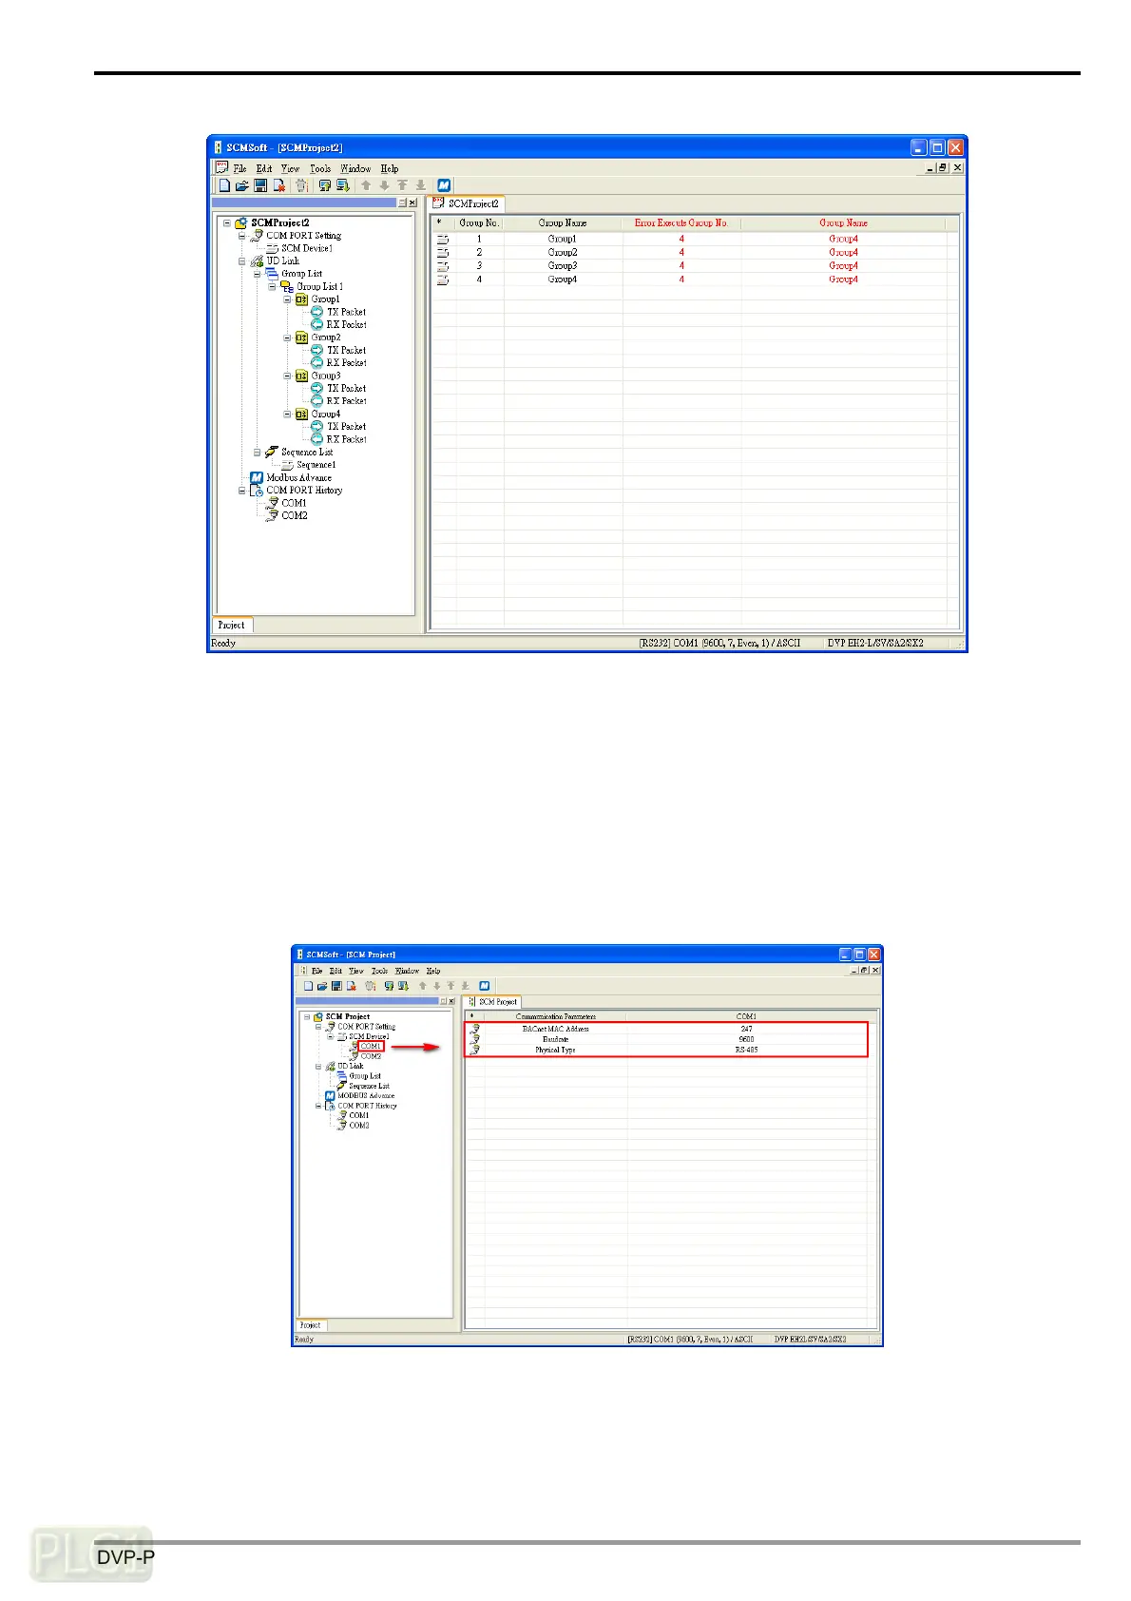Select TX Packet under Group1
1131x1601 pixels.
pos(346,312)
